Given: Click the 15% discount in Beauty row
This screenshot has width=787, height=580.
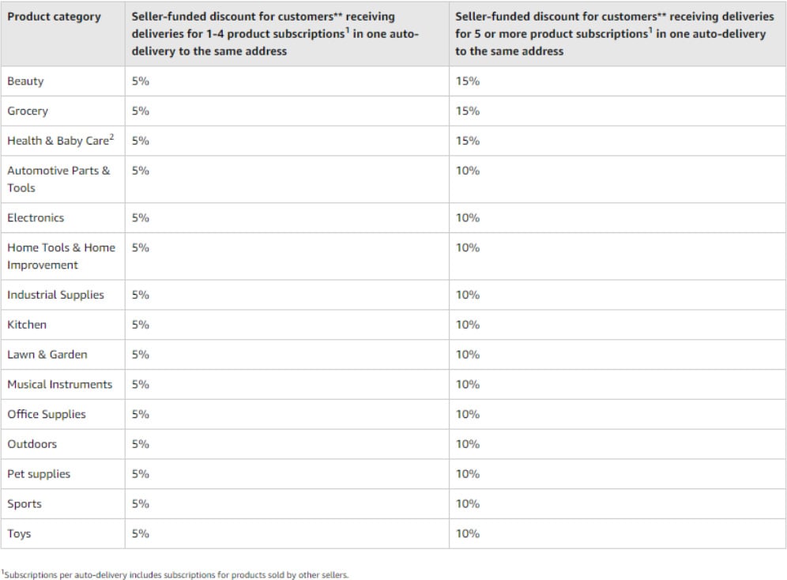Looking at the screenshot, I should pyautogui.click(x=468, y=81).
